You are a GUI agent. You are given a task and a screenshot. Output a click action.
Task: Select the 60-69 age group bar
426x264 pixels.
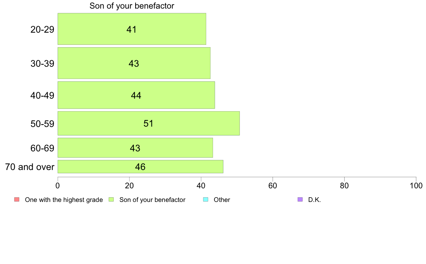coord(135,148)
